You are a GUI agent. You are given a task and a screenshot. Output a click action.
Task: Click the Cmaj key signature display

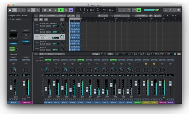point(111,10)
